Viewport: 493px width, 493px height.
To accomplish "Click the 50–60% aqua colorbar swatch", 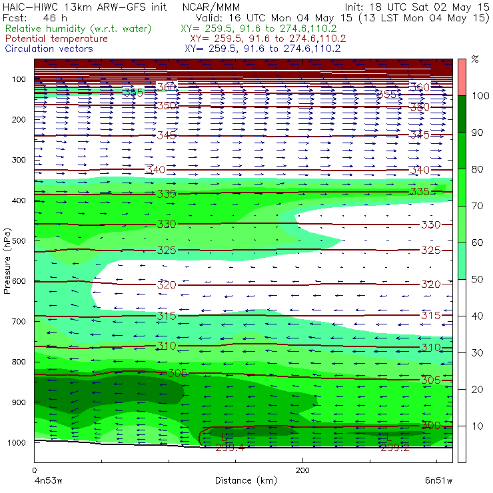I will 462,261.
